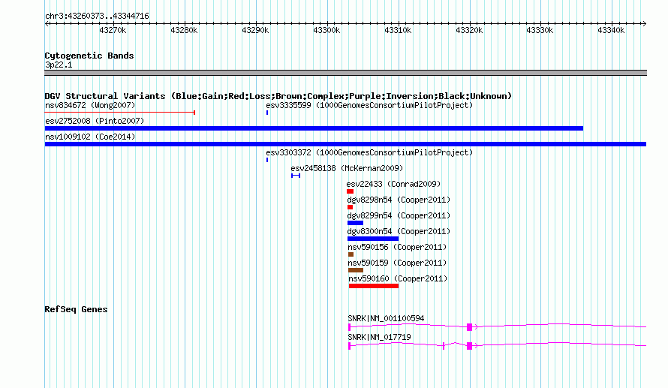Click the dgv8299n54 (Cooper2011) label
This screenshot has height=388, width=668.
[x=399, y=215]
